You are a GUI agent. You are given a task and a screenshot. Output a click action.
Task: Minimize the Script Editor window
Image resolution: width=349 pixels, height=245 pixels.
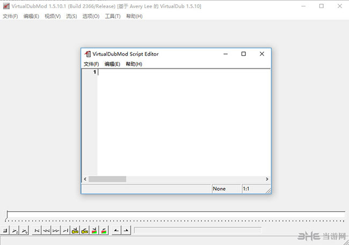(226, 54)
